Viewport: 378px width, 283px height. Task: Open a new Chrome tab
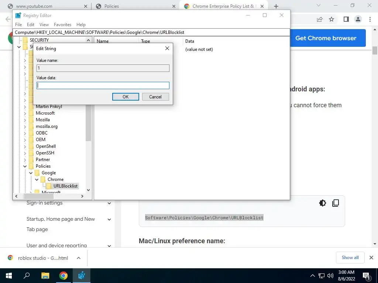(x=276, y=6)
